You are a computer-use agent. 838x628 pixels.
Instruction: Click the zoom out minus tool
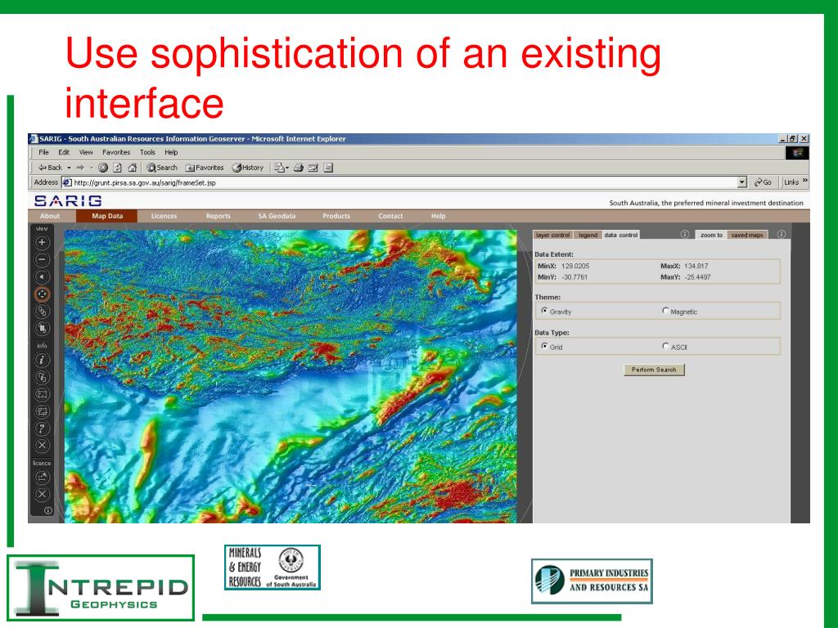[x=42, y=259]
